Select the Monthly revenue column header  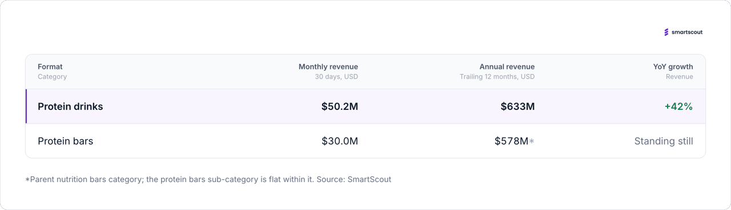click(328, 67)
